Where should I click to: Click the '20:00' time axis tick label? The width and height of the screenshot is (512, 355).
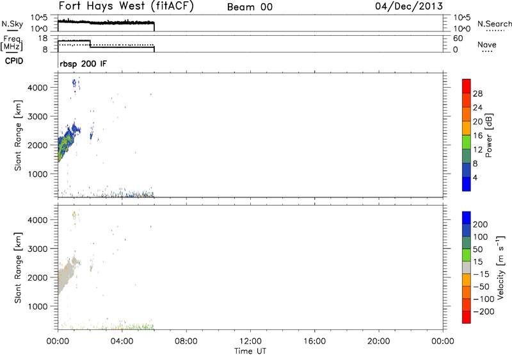pyautogui.click(x=379, y=342)
